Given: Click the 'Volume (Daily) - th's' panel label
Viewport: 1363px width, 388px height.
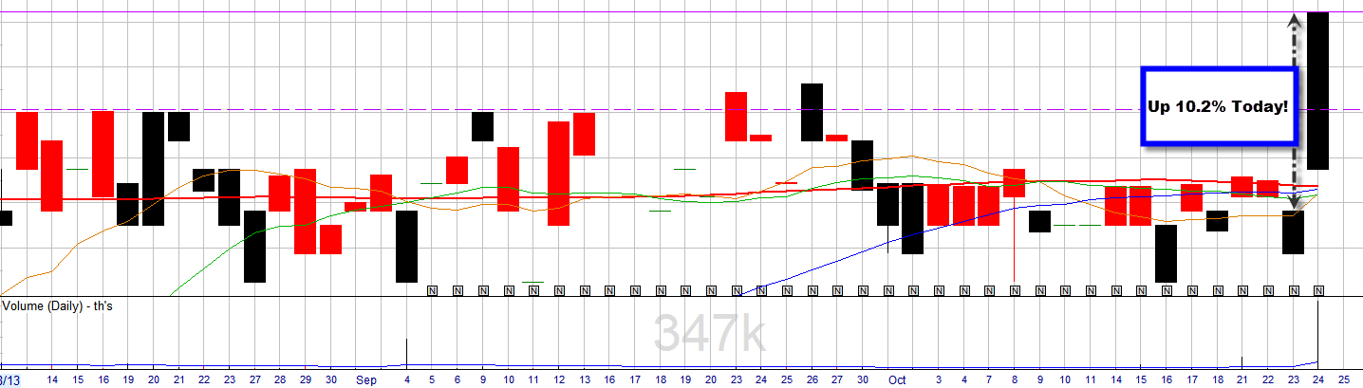Looking at the screenshot, I should click(57, 306).
